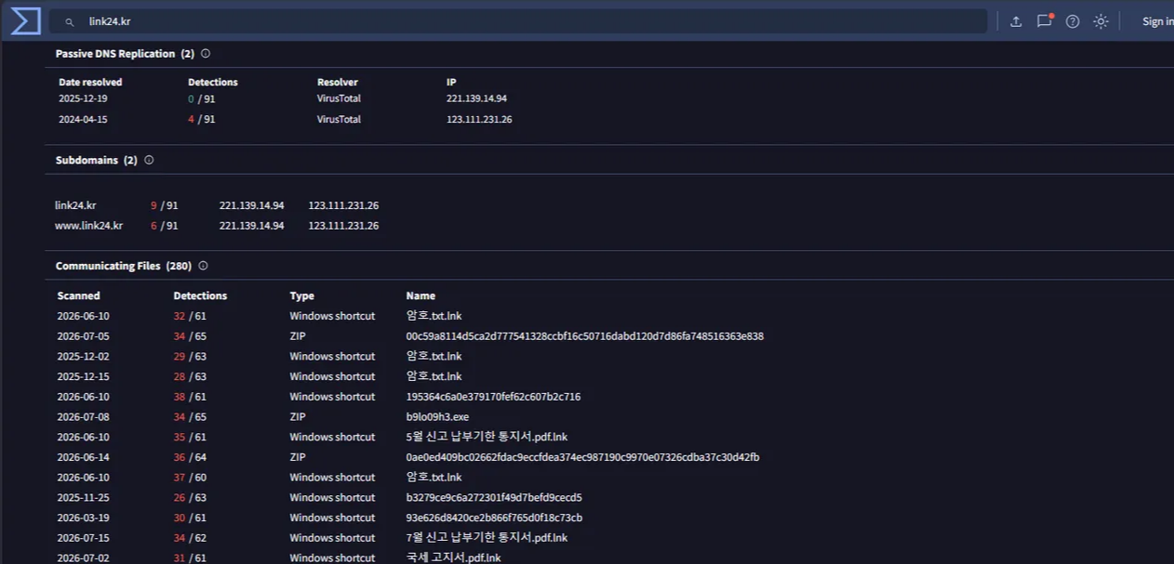Open 암호.txt.lnk with 37 / 60 detections
1174x564 pixels.
(434, 478)
